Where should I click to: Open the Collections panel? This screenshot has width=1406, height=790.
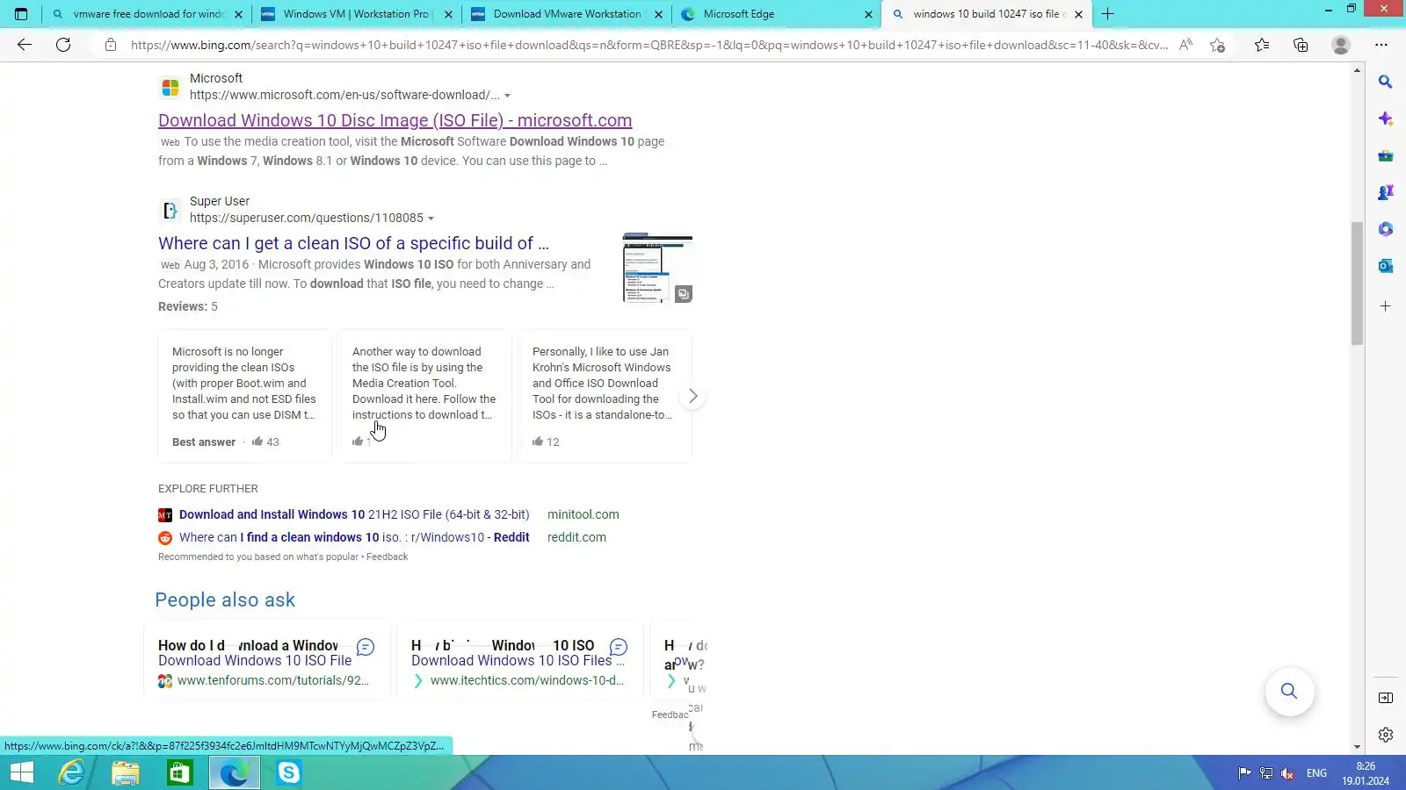(x=1301, y=45)
